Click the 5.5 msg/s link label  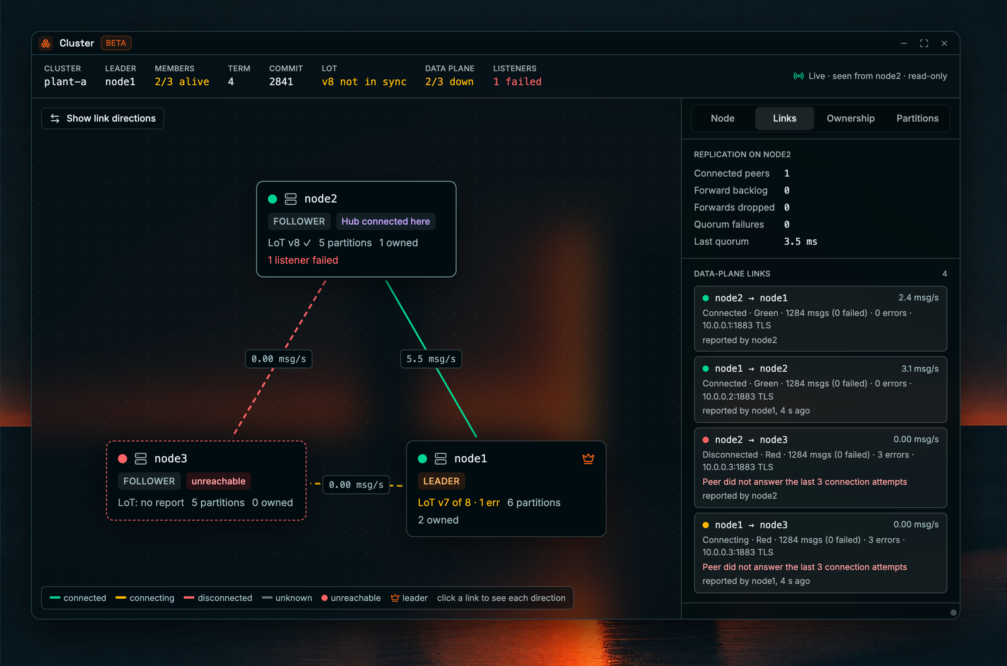431,359
